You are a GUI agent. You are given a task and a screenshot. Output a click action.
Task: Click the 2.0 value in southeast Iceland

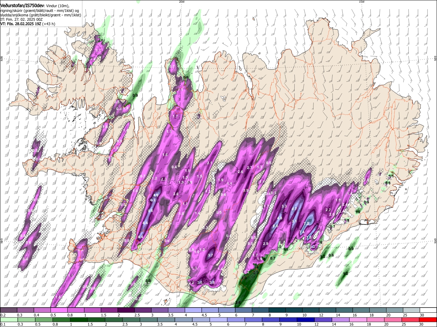tap(332, 215)
